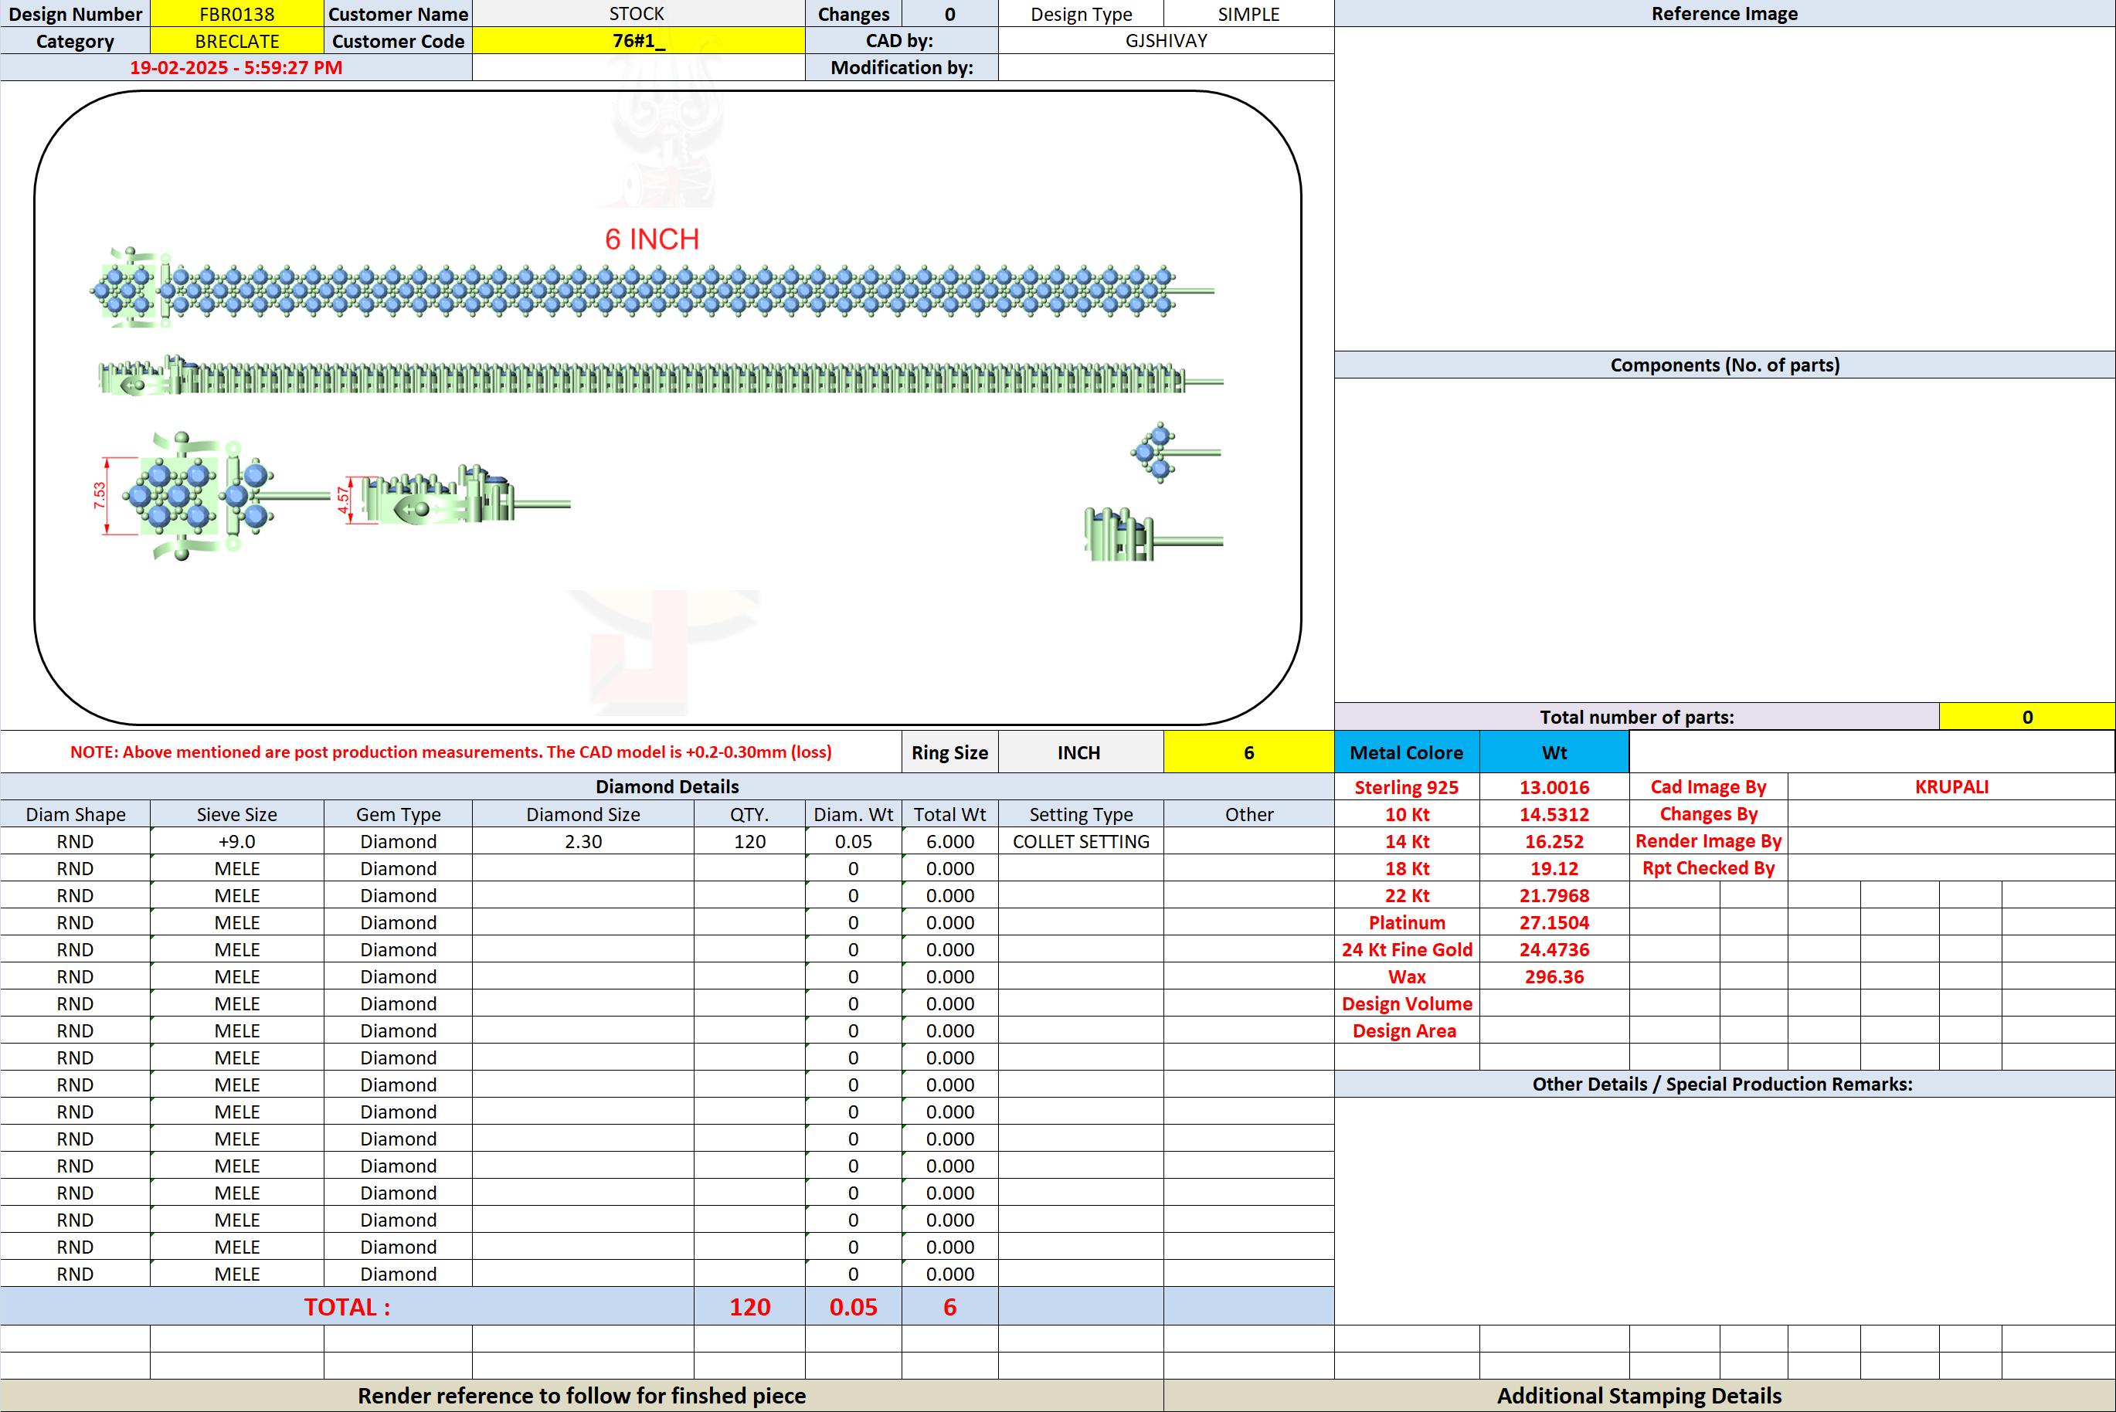Click the Diamond Details section header

pos(667,787)
